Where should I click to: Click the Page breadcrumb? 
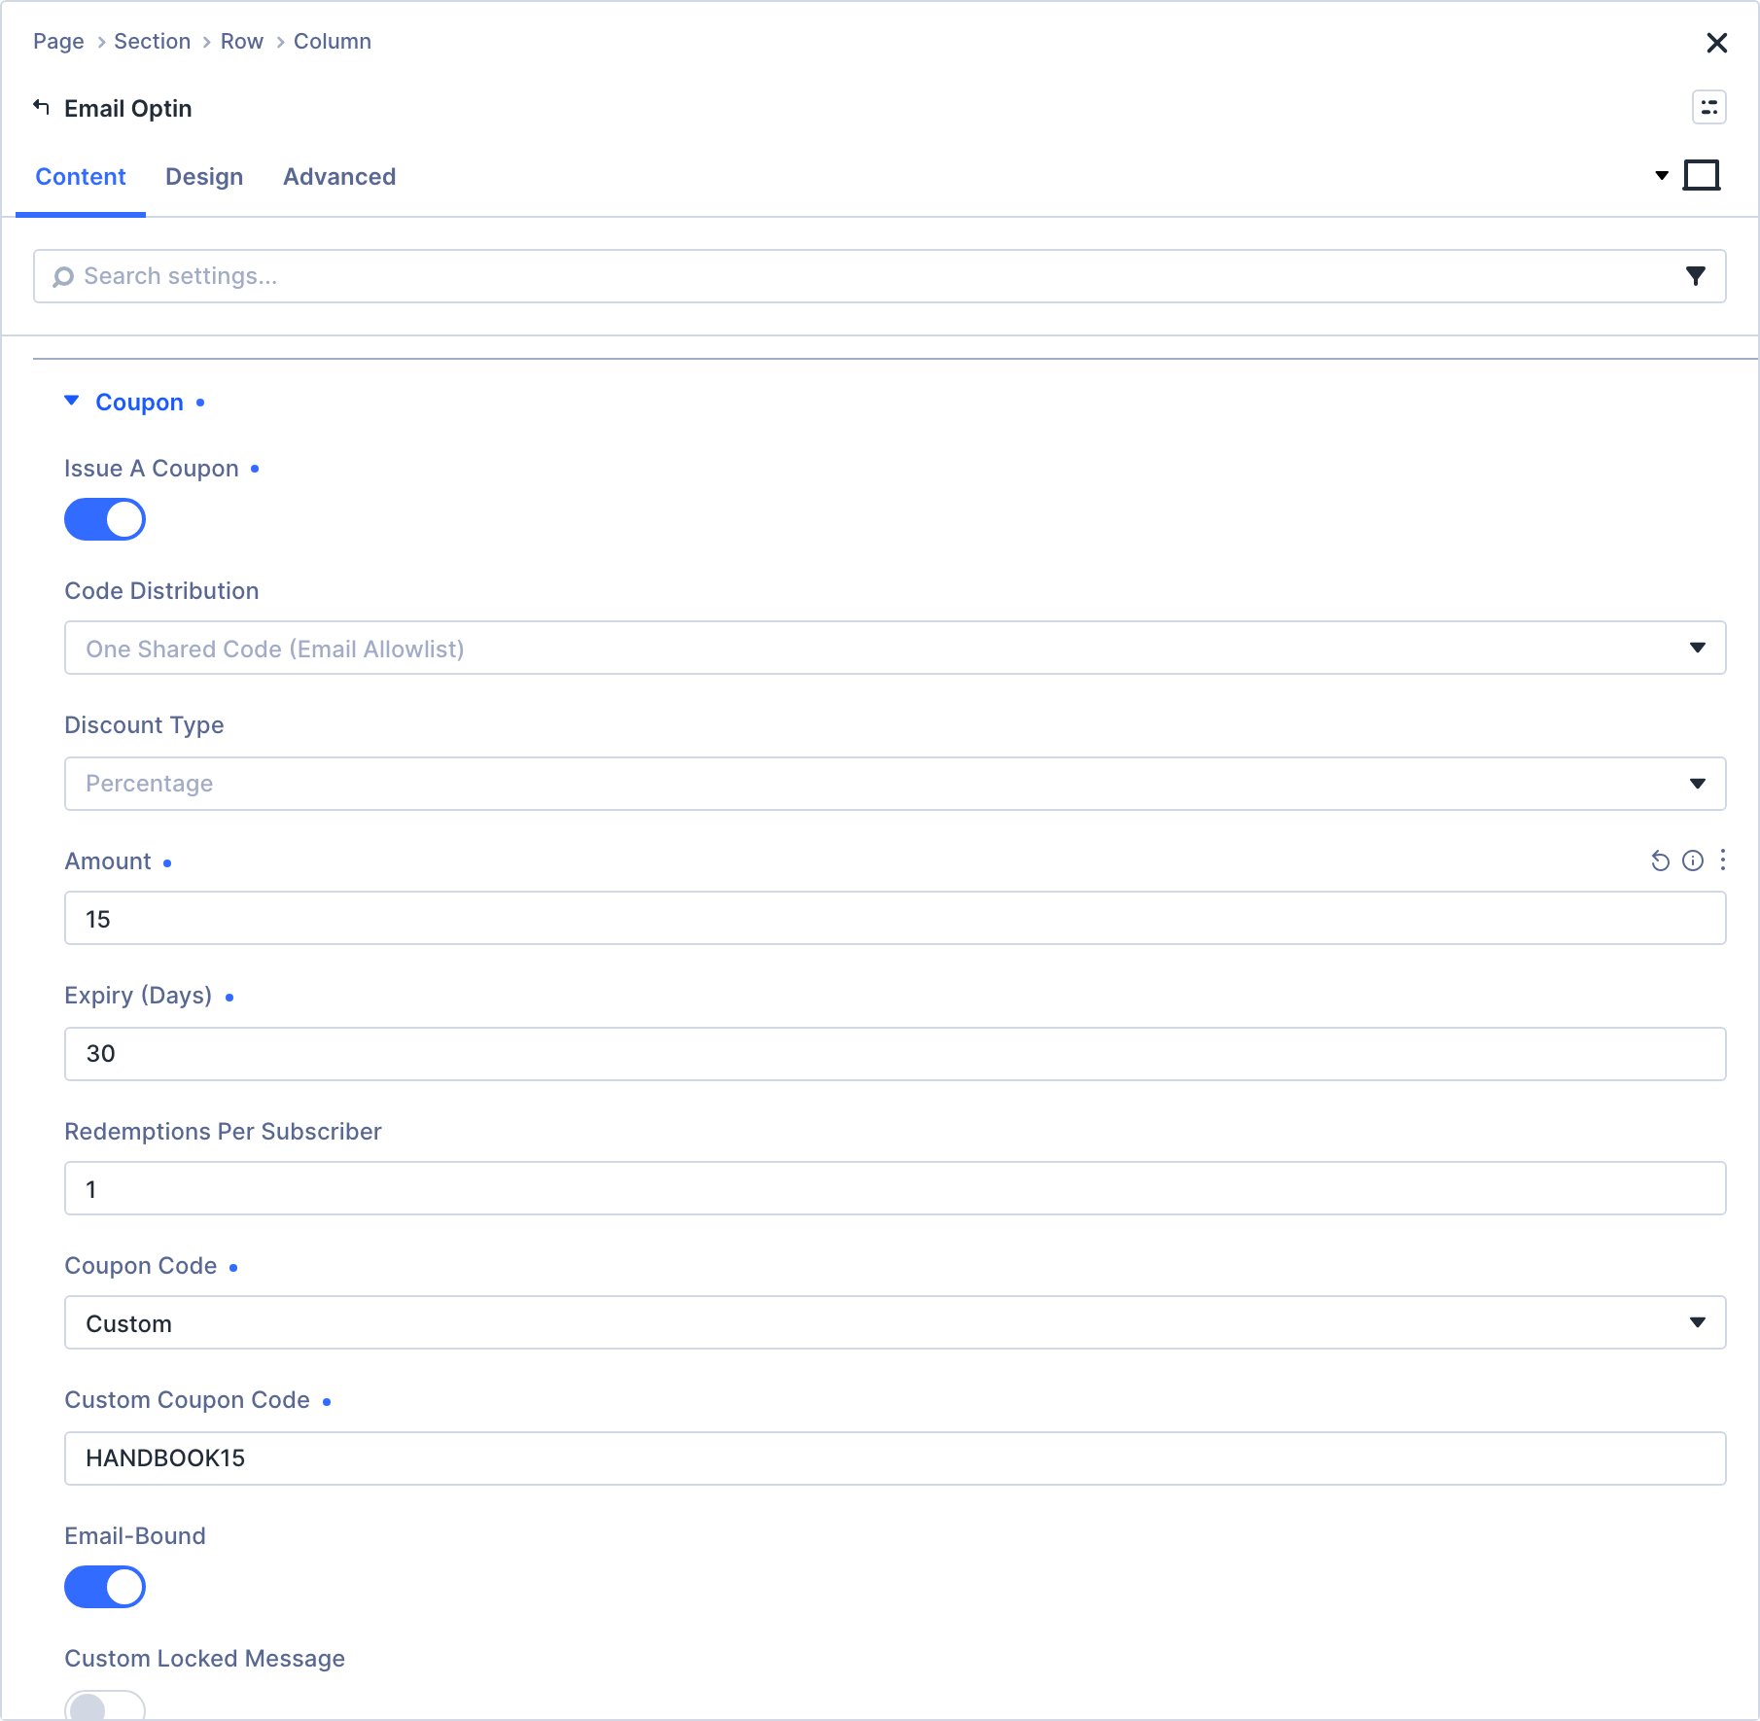[58, 41]
